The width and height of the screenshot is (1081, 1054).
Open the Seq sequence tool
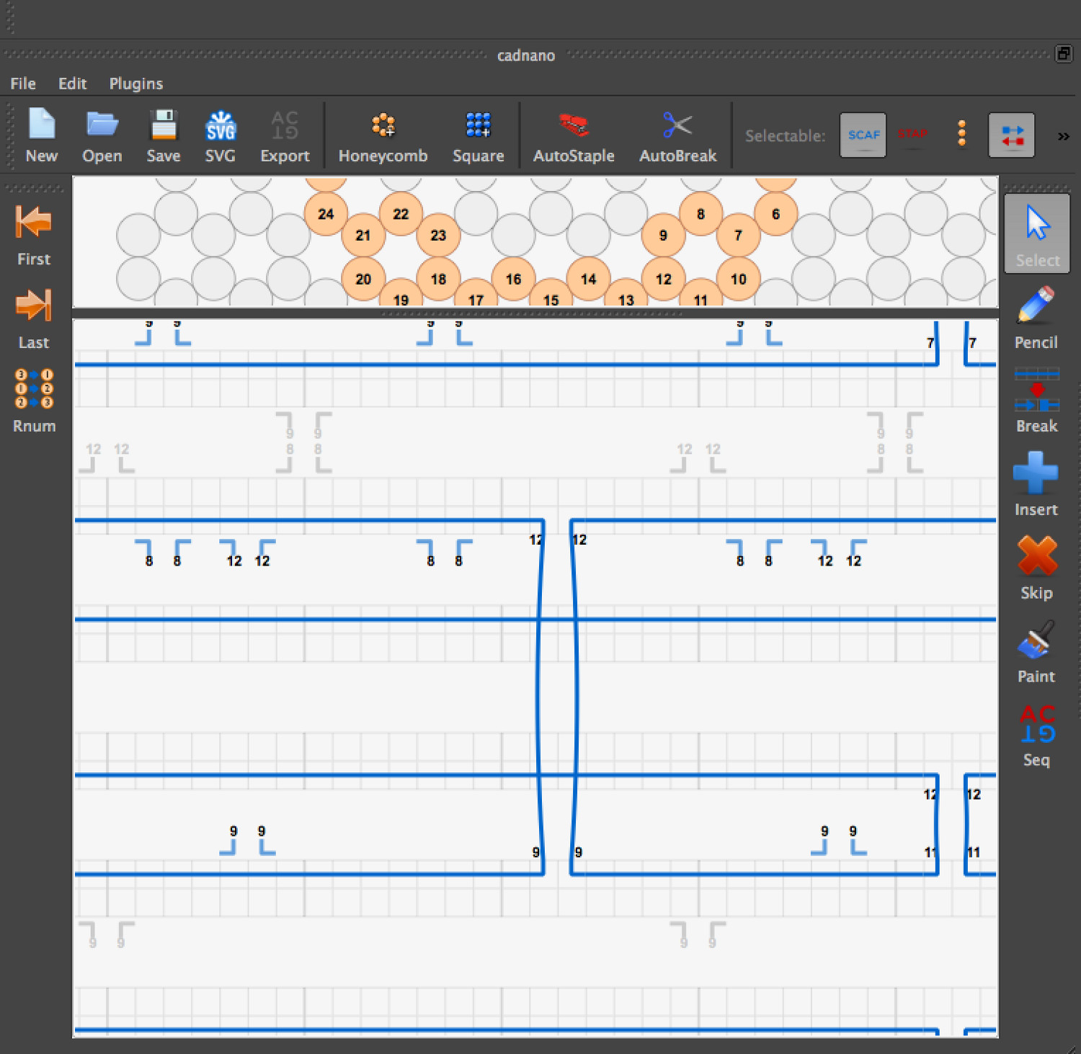(1036, 735)
